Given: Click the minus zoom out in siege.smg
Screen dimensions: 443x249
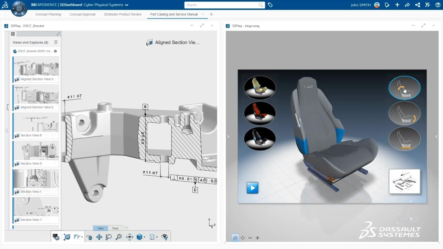Looking at the screenshot, I should coord(250,238).
